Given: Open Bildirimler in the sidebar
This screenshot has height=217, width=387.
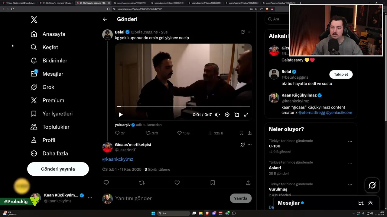Looking at the screenshot, I should click(49, 61).
